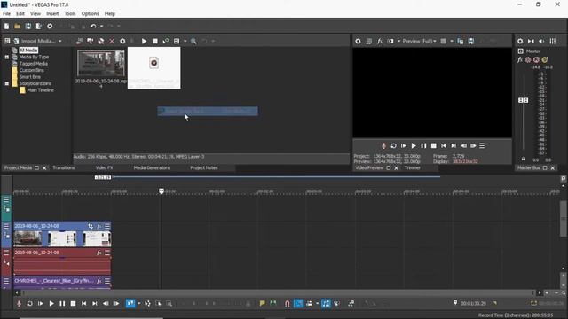Toggle Master fader channel lock
Screen dimensions: 568x319
coord(523,159)
